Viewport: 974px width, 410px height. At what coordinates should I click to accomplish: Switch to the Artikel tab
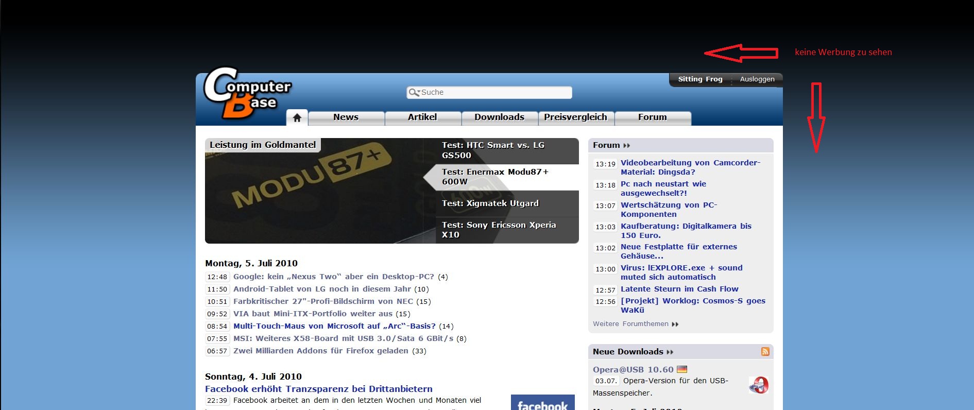coord(422,117)
